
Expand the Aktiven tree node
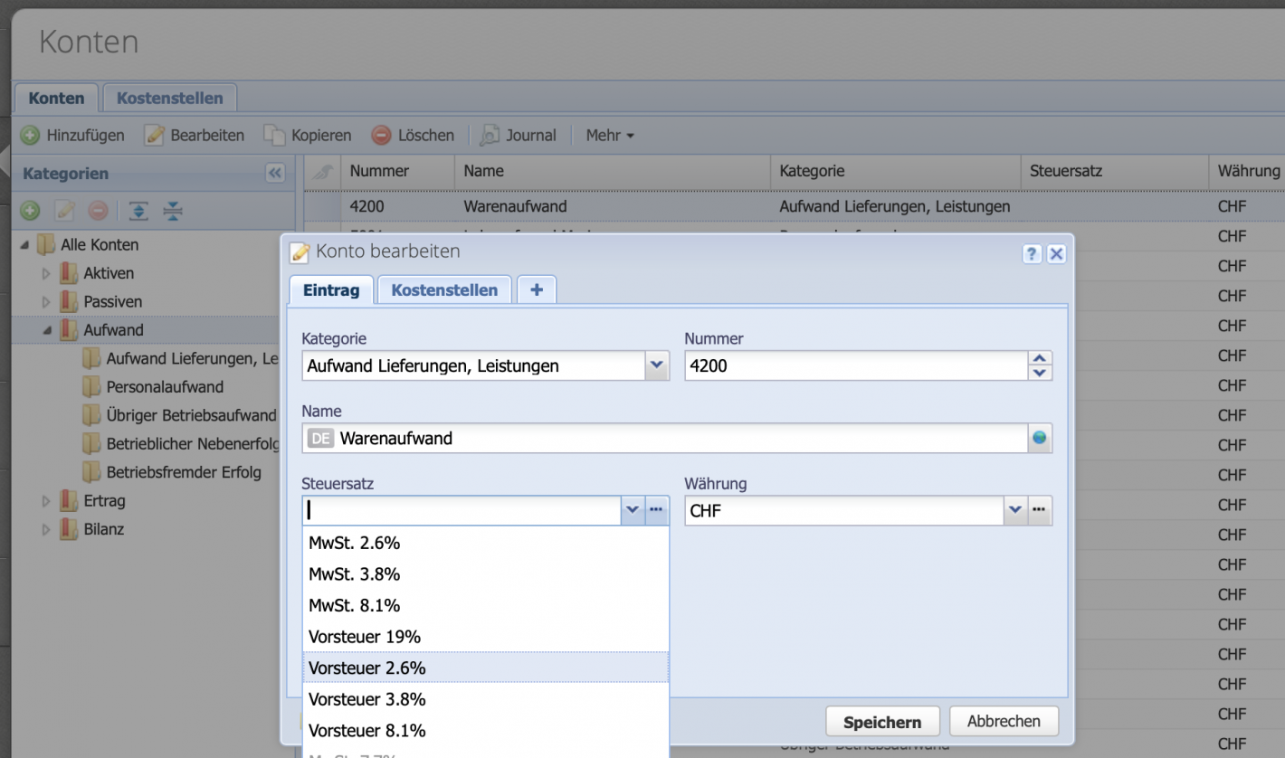pos(45,273)
